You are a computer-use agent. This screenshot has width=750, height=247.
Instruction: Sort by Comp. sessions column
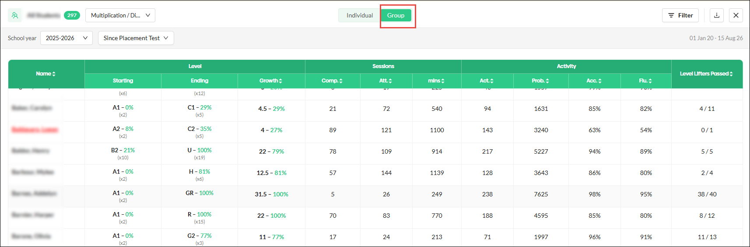click(x=332, y=81)
